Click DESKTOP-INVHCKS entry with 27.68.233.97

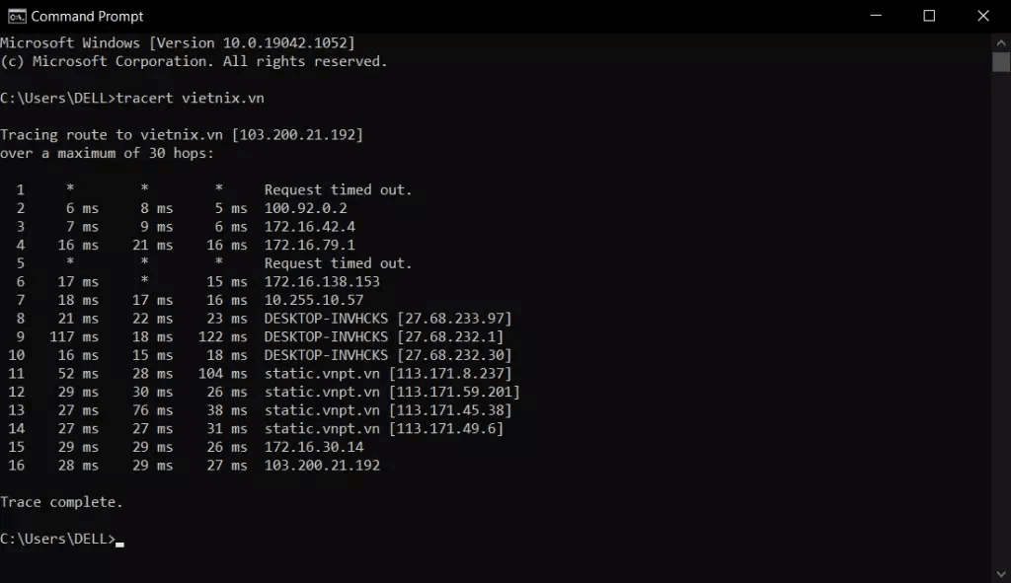[388, 319]
